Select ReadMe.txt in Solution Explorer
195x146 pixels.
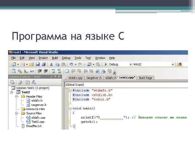34,126
